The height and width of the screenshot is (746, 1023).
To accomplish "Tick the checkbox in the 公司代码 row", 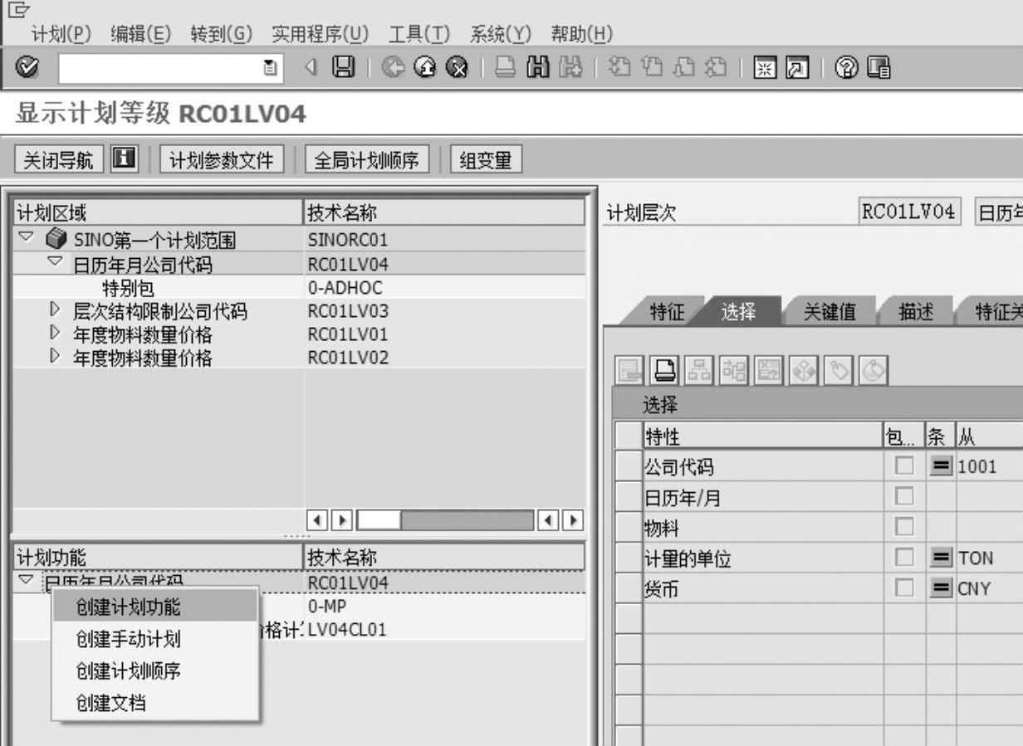I will point(904,466).
